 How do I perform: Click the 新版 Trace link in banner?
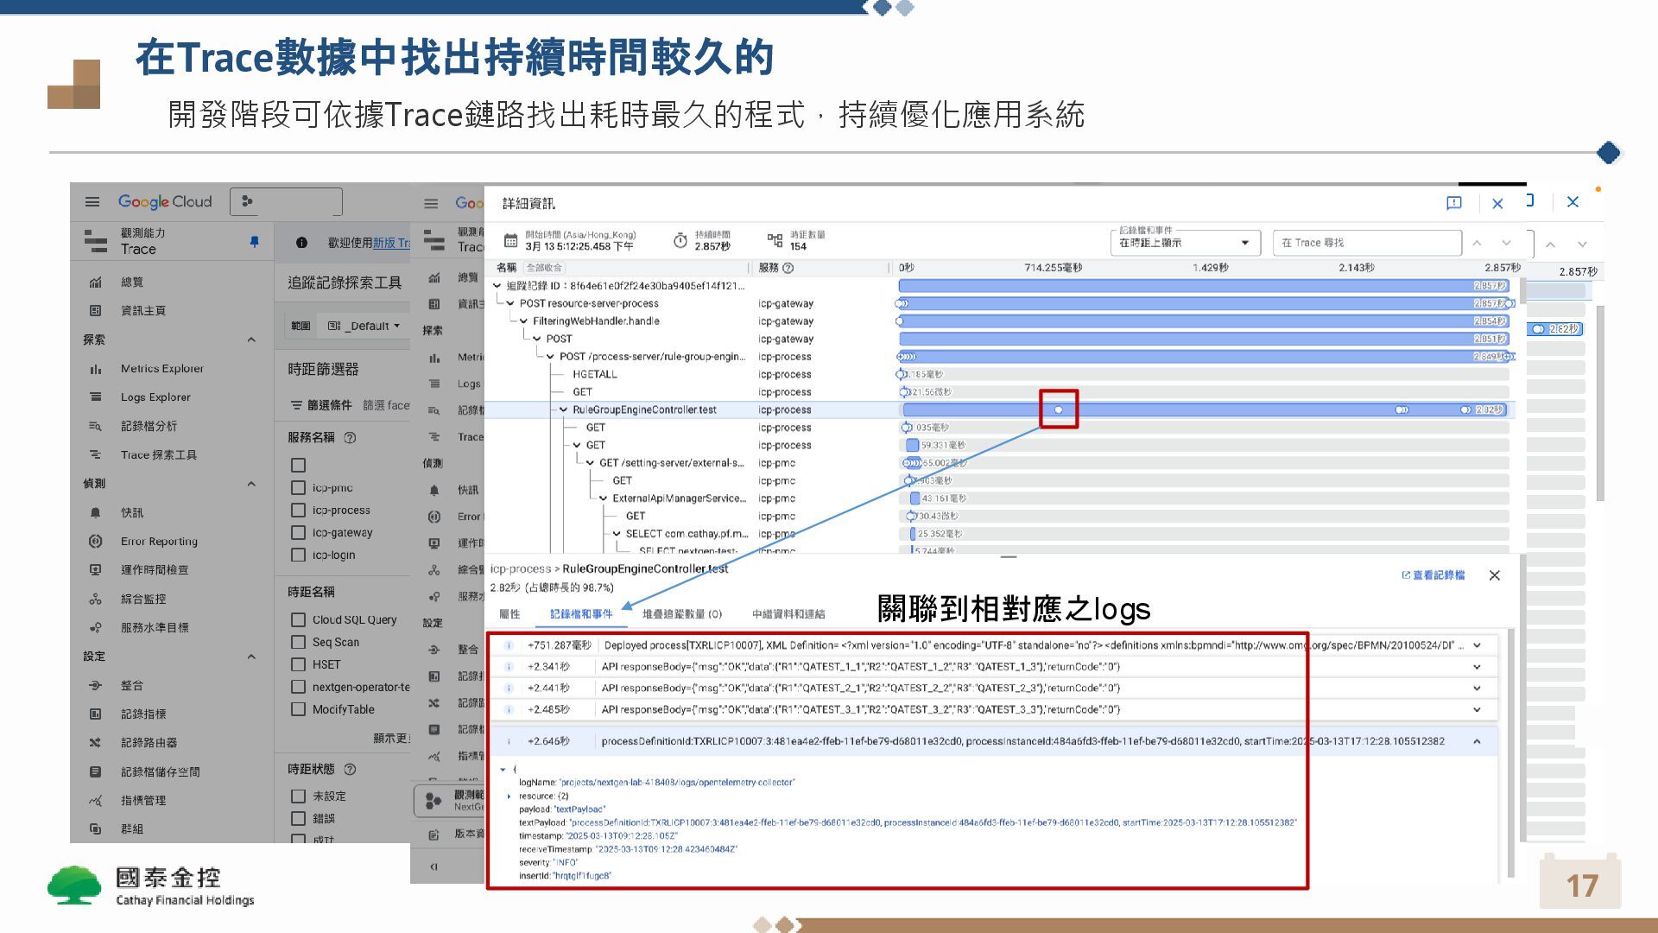pos(391,243)
